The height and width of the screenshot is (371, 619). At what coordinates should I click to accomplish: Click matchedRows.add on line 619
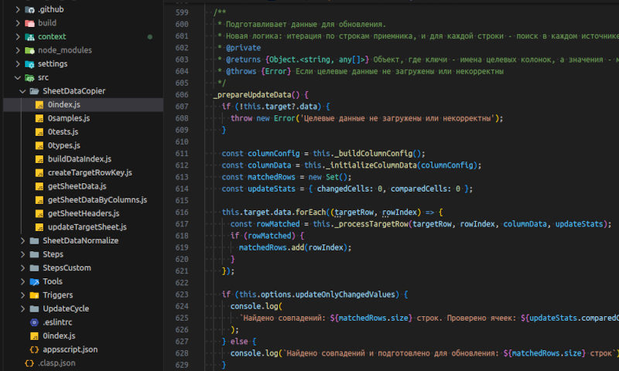(x=272, y=247)
